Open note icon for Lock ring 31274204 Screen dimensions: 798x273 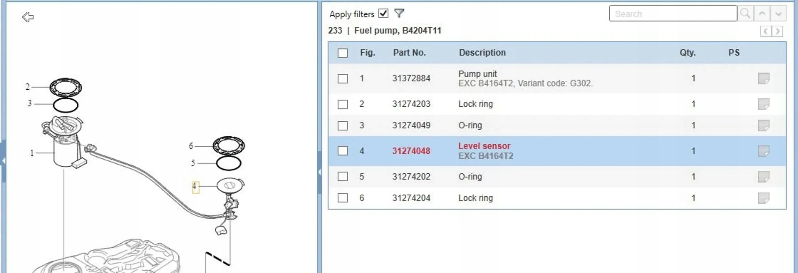(764, 198)
